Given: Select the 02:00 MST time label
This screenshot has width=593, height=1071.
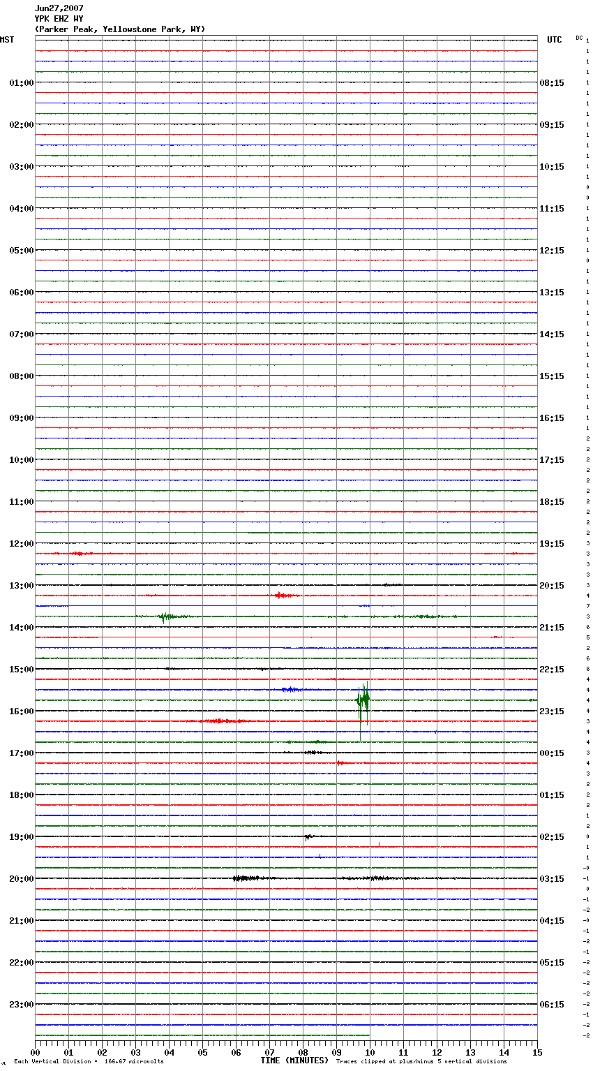Looking at the screenshot, I should pos(21,125).
